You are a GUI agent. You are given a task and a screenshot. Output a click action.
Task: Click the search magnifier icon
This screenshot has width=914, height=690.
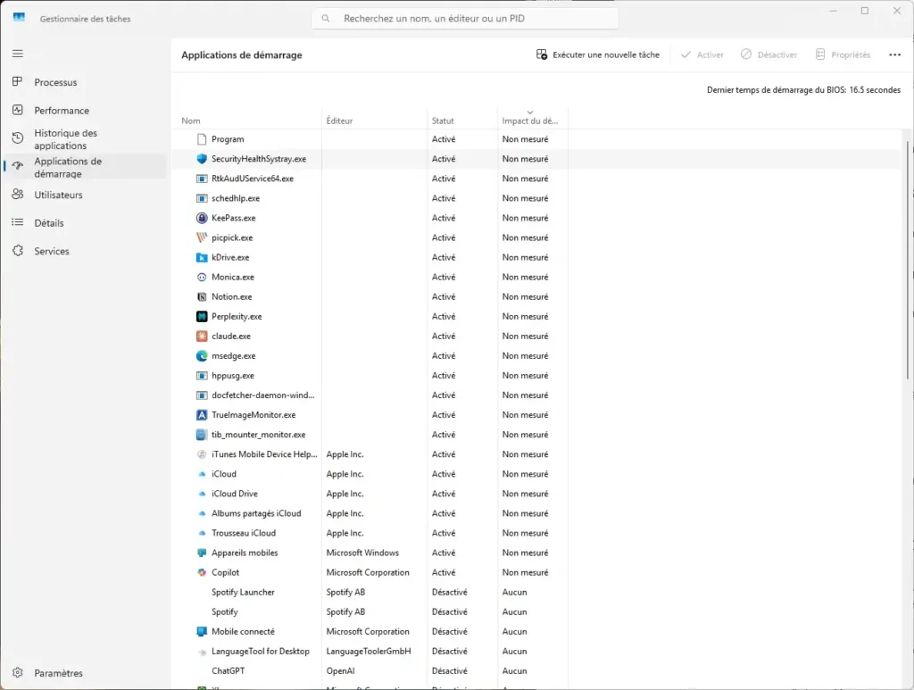click(x=326, y=19)
